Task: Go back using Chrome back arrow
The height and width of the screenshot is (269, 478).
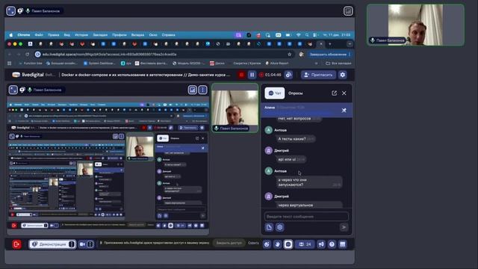Action: [10, 55]
